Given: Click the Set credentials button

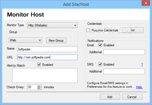Looking at the screenshot, I should [x=133, y=30].
